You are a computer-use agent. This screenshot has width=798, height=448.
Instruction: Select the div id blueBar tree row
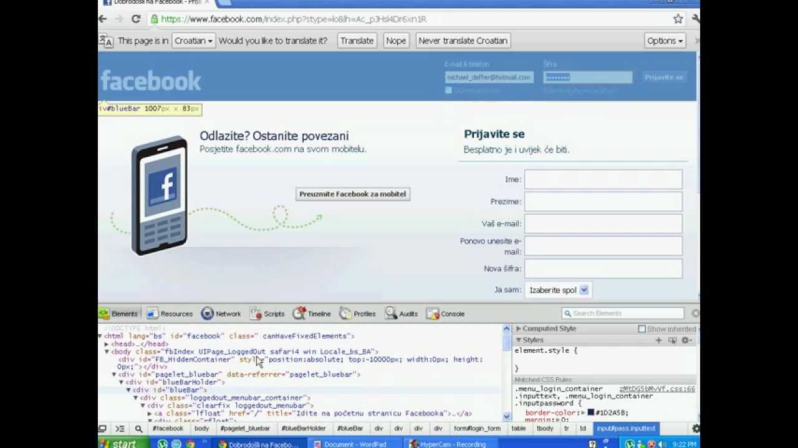tap(299, 390)
